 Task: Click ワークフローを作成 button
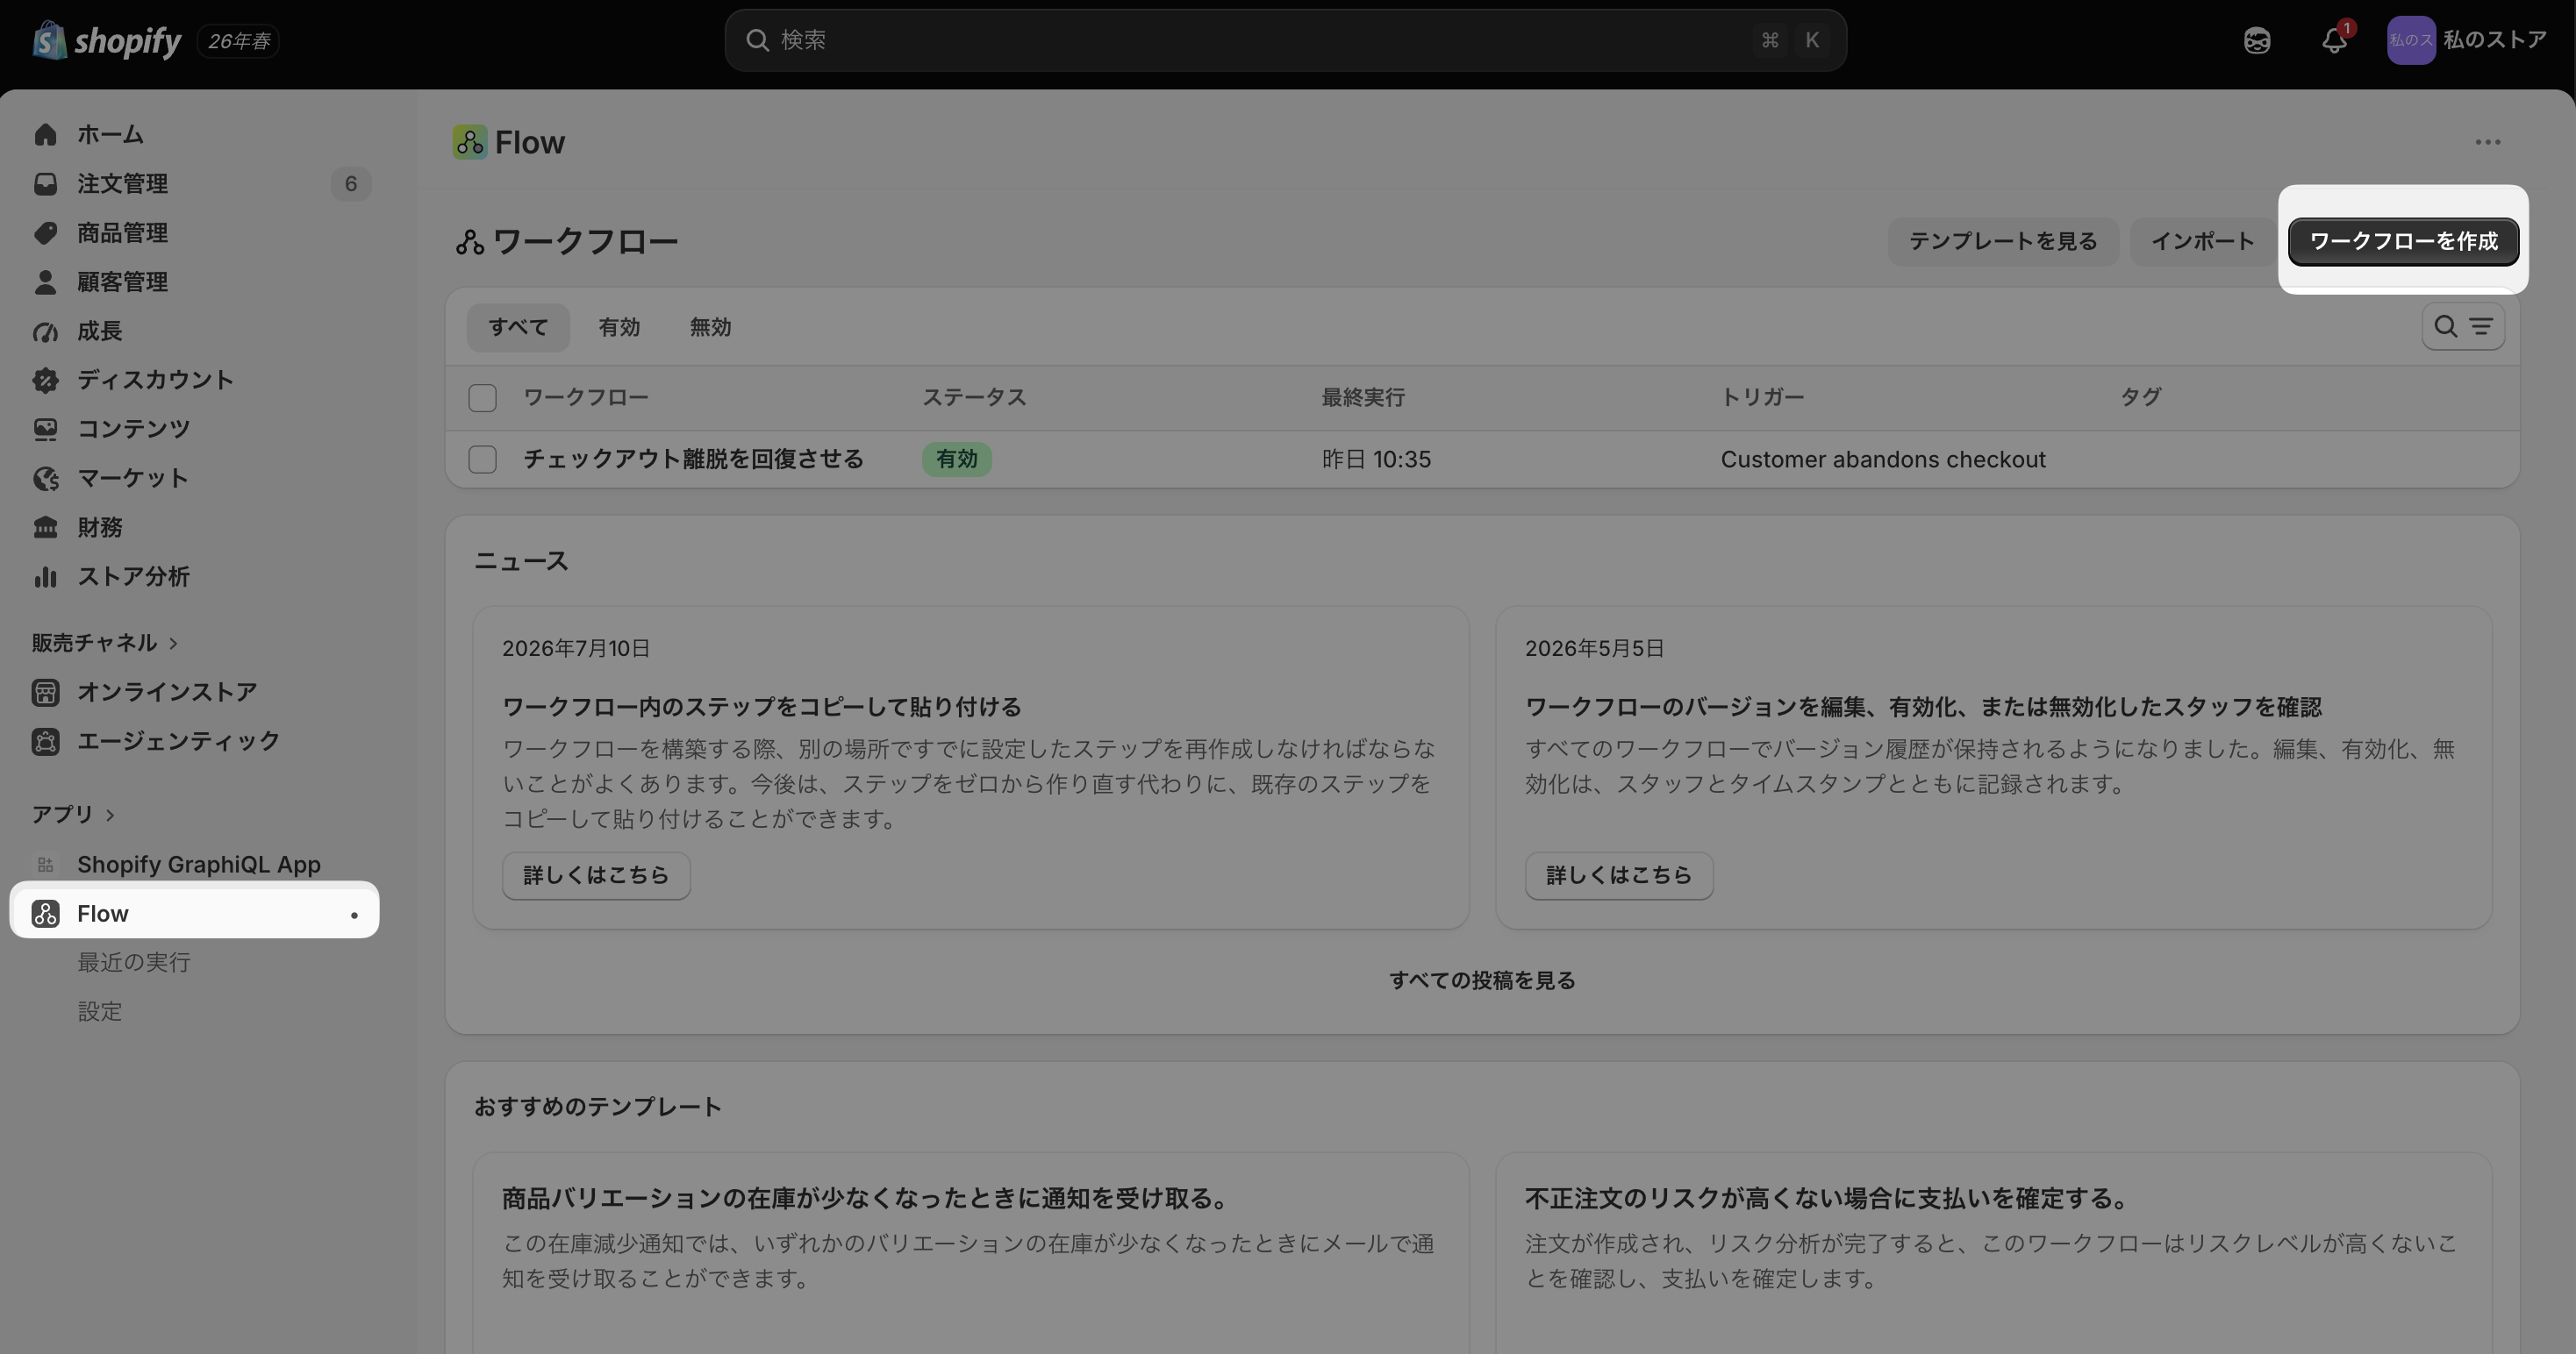pos(2403,242)
